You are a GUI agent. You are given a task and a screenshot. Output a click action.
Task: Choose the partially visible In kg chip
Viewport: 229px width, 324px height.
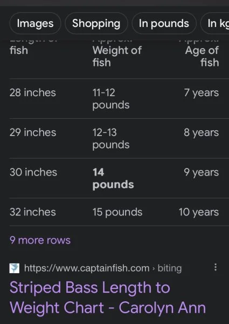(x=215, y=23)
